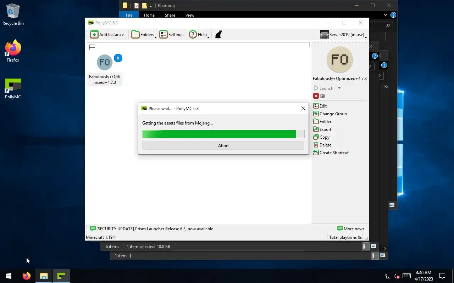Viewport: 454px width, 283px height.
Task: Select the Fabulously Optimized instance icon
Action: [104, 62]
